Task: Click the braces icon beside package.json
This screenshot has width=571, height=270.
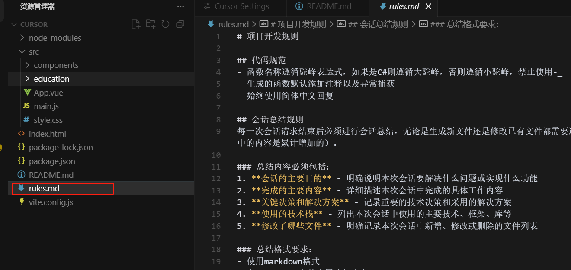Action: pyautogui.click(x=21, y=161)
